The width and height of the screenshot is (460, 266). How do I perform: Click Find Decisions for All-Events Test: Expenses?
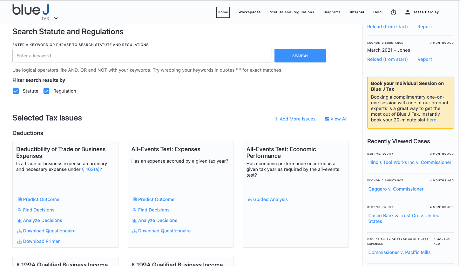click(154, 210)
